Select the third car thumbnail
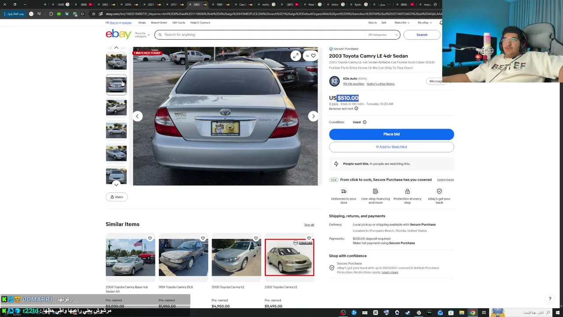This screenshot has height=317, width=563. [116, 108]
